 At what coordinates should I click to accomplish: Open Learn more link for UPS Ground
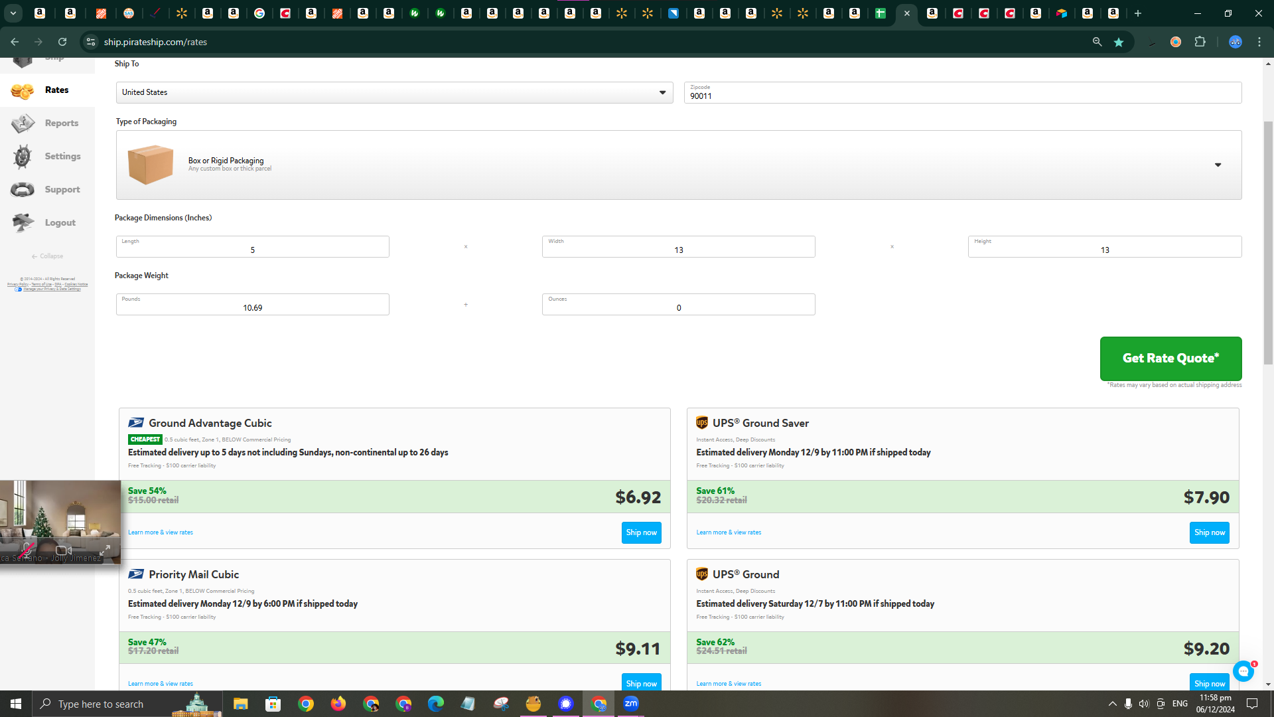(x=729, y=684)
